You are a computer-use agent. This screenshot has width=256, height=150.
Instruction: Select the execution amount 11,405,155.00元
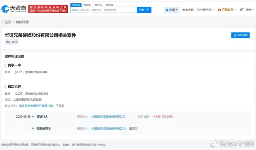tap(162, 117)
